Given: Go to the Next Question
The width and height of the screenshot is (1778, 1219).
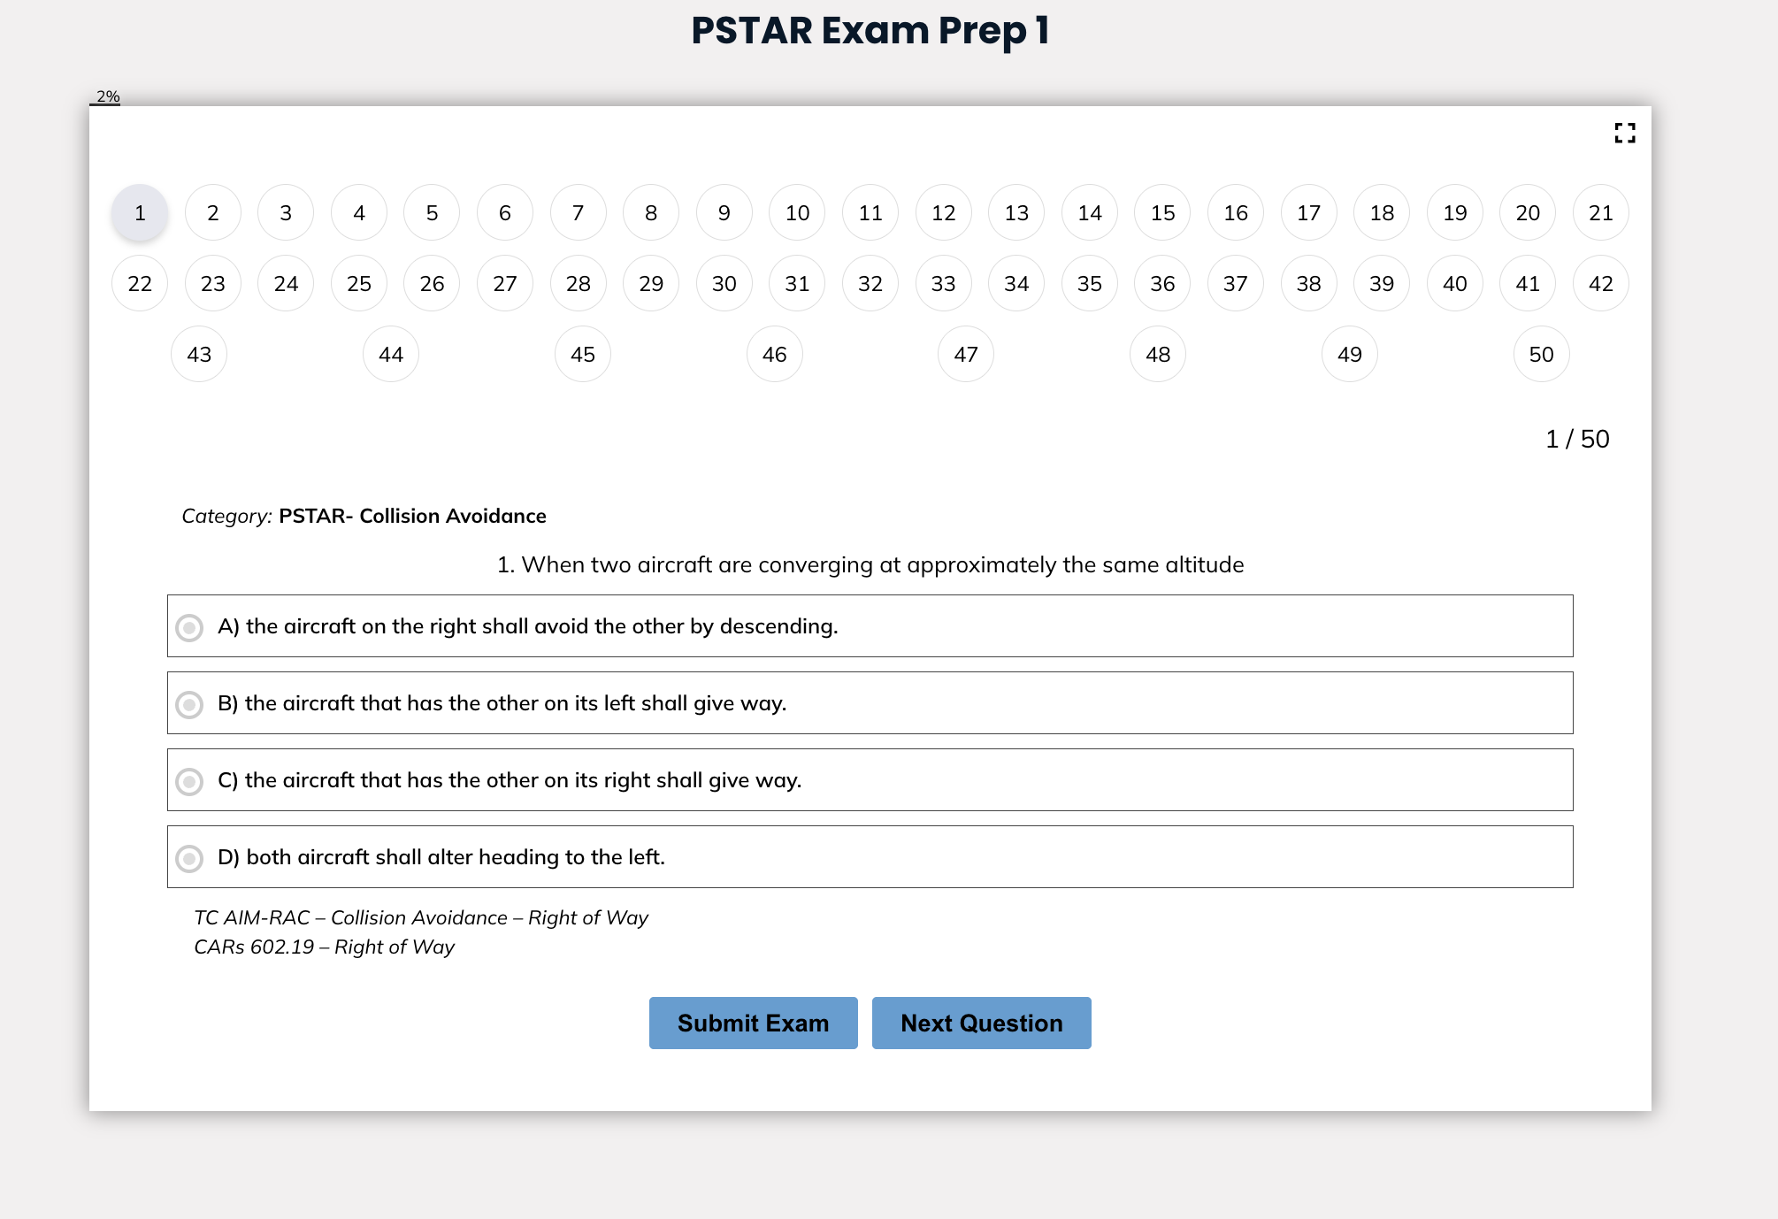Looking at the screenshot, I should pos(981,1023).
